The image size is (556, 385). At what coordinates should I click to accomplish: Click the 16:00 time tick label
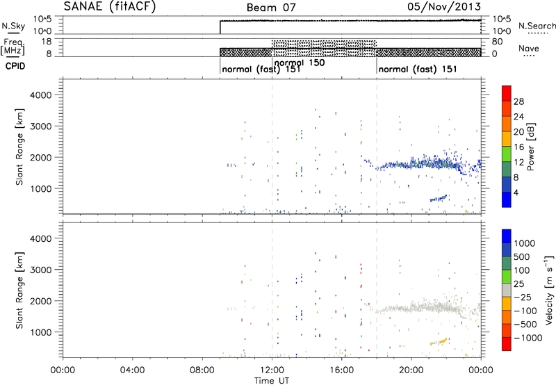click(x=341, y=370)
